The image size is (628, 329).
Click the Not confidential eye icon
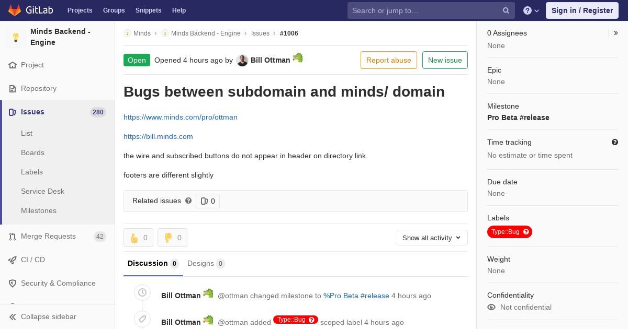click(x=491, y=307)
